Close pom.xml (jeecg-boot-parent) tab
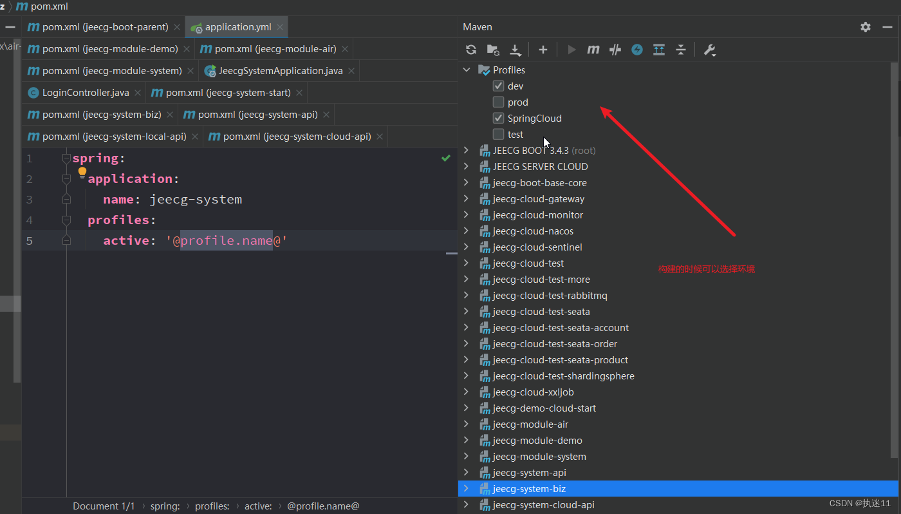The width and height of the screenshot is (901, 514). coord(177,27)
